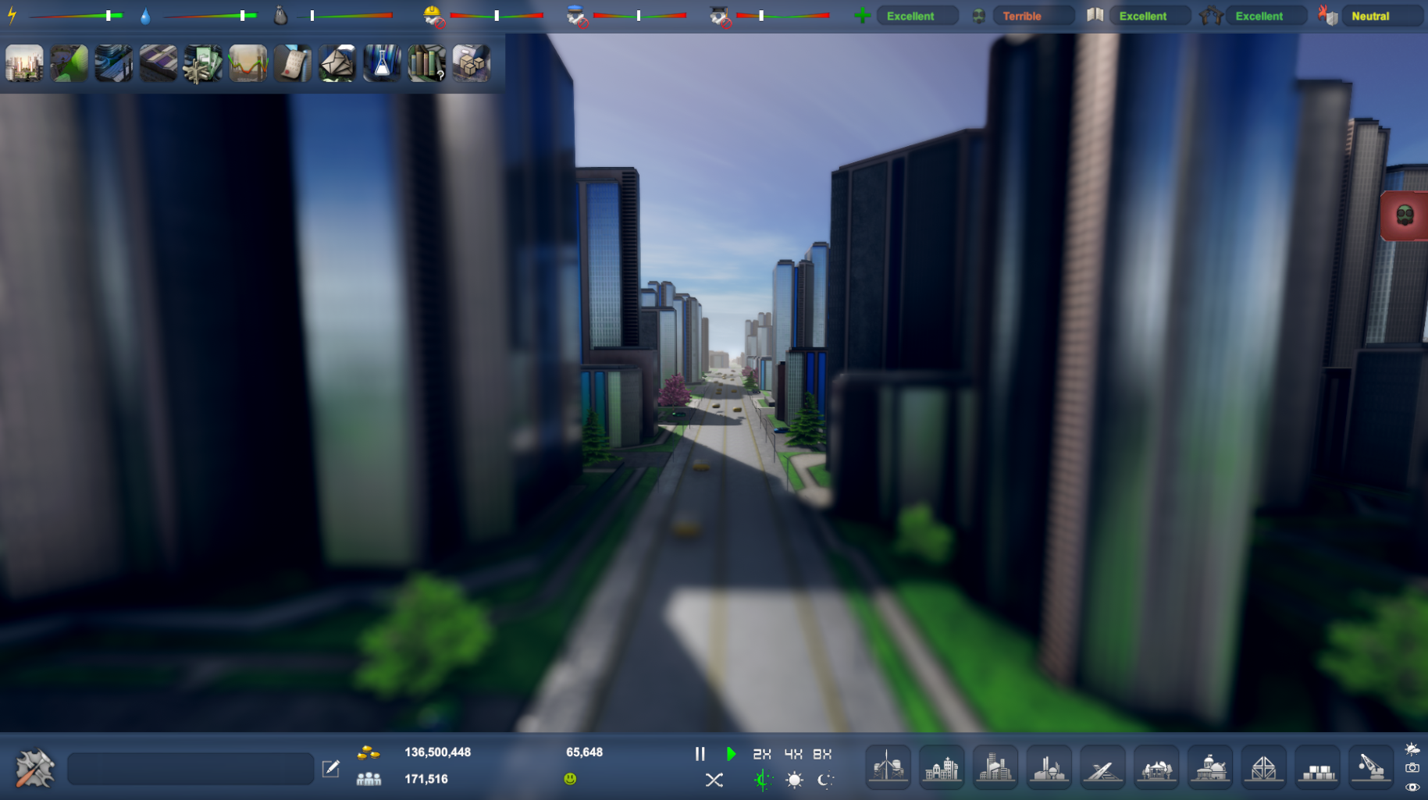Open the city overview skyline icon

[24, 63]
